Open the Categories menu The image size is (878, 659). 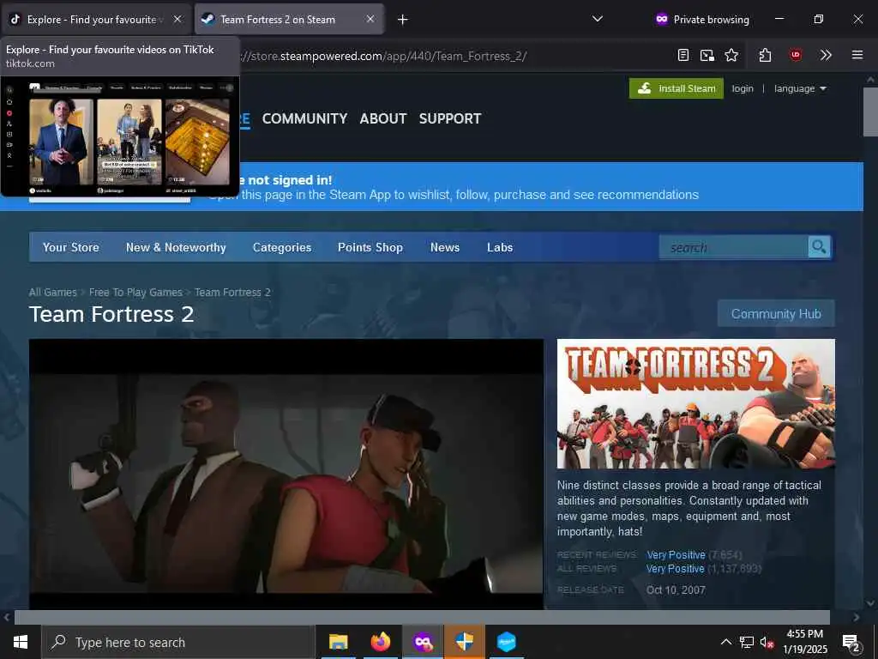point(281,247)
